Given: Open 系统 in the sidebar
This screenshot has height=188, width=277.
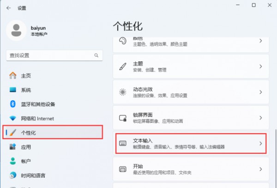Looking at the screenshot, I should [26, 90].
